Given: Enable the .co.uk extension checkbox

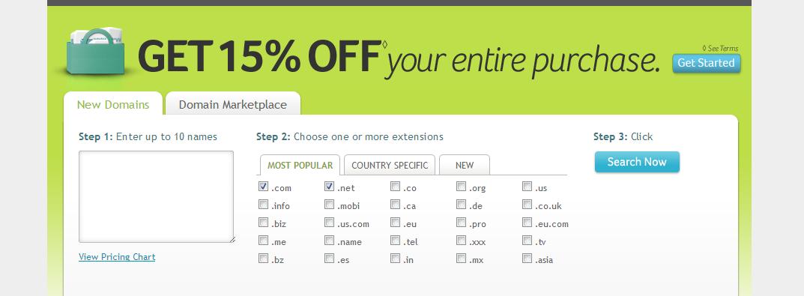Looking at the screenshot, I should tap(527, 204).
